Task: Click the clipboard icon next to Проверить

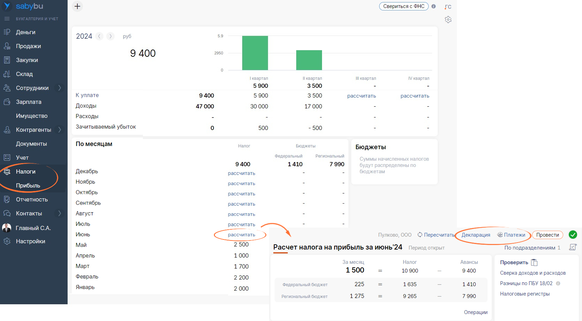Action: point(534,262)
